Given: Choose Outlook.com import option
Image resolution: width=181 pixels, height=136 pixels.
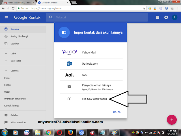Looking at the screenshot, I should (x=91, y=64).
